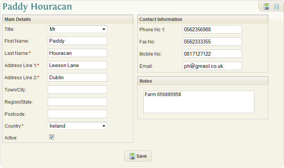284x168 pixels.
Task: Click the Mobile No input field
Action: (212, 54)
